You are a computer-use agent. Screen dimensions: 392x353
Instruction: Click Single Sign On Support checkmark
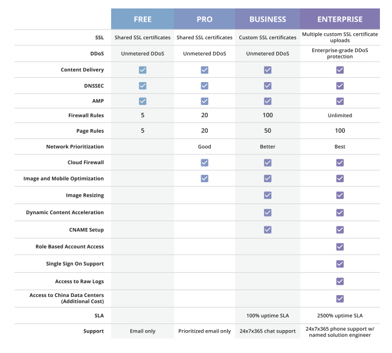(x=340, y=264)
